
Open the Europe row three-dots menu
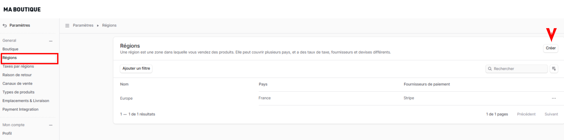[554, 98]
